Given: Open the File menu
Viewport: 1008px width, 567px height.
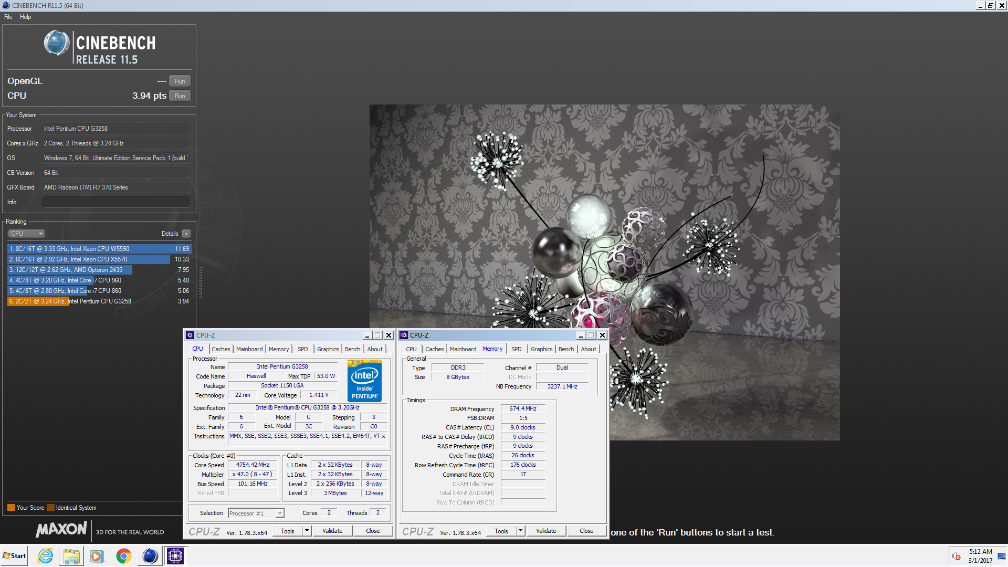Looking at the screenshot, I should (8, 17).
